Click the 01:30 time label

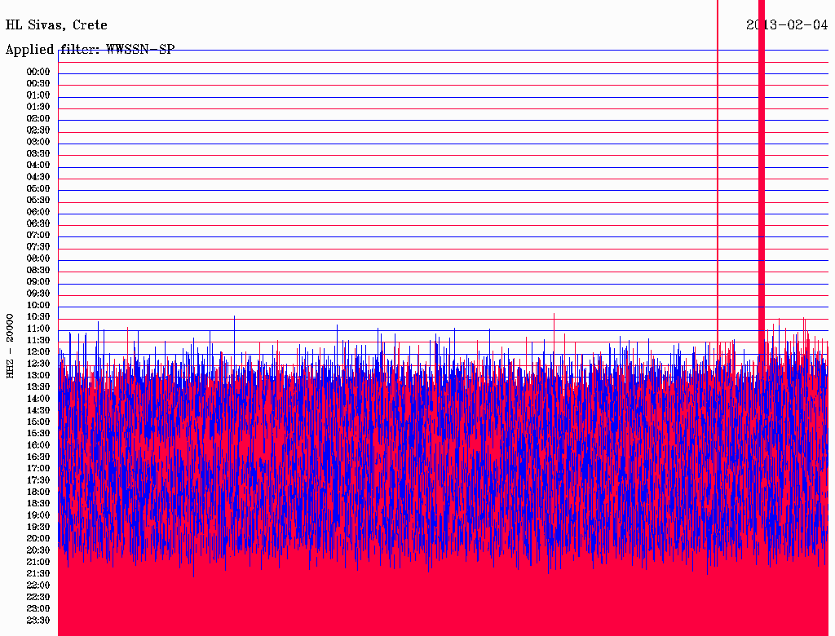38,107
